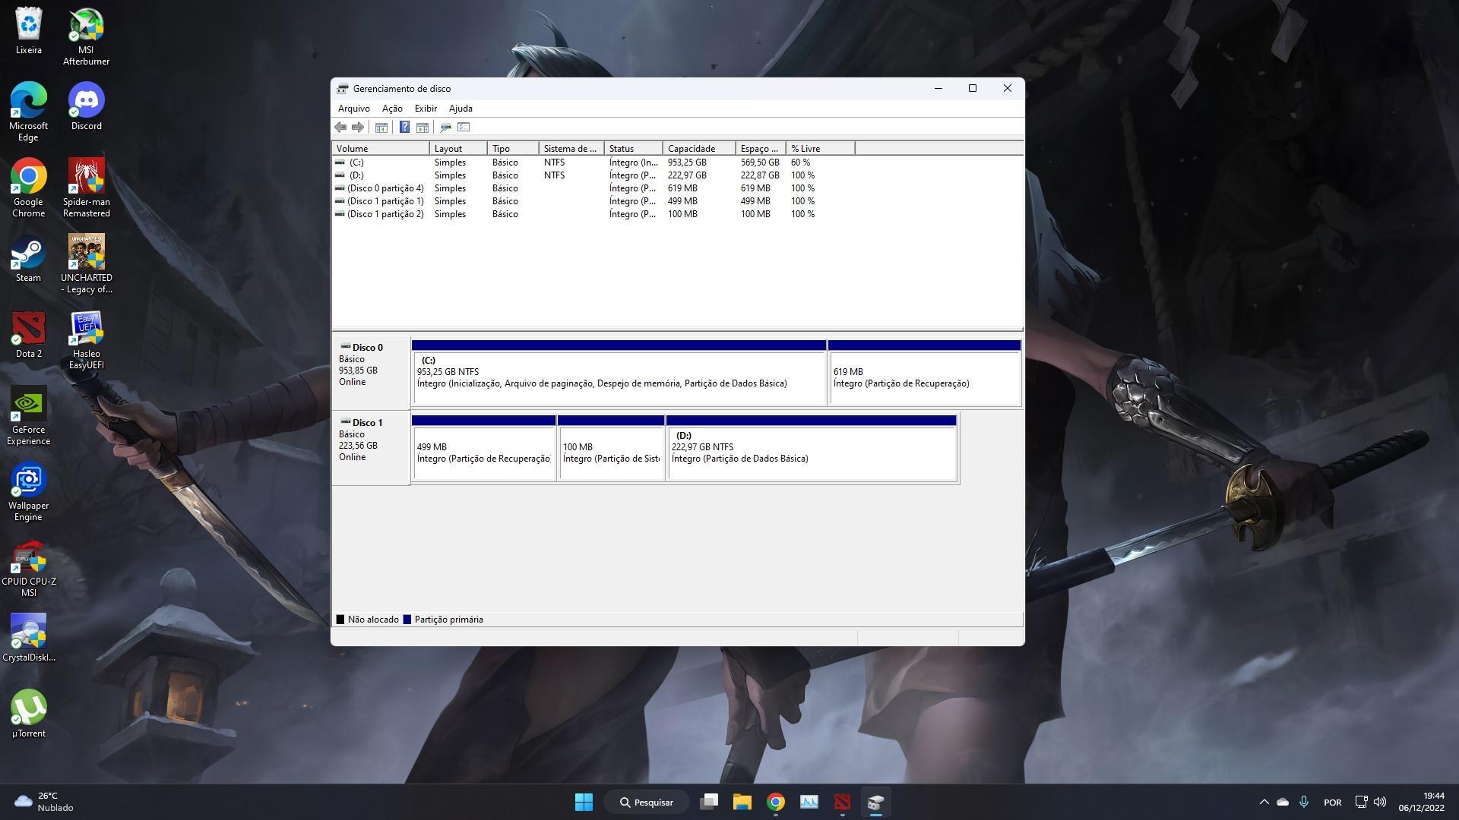Click the Espaço... column header
This screenshot has width=1459, height=820.
(x=761, y=149)
